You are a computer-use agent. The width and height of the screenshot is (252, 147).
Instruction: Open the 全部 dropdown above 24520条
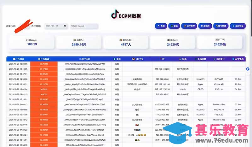tap(220, 40)
